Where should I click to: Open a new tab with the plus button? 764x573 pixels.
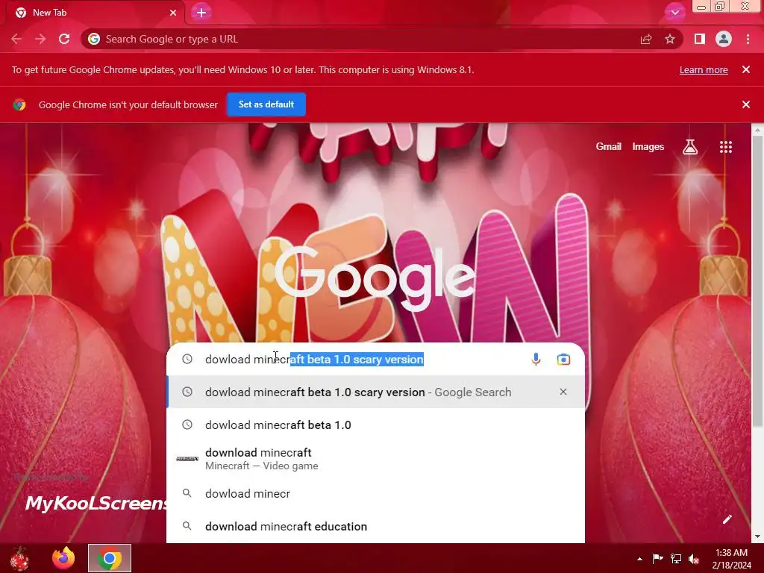[x=201, y=13]
